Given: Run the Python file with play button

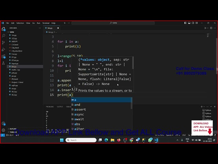Looking at the screenshot, I should point(205,28).
